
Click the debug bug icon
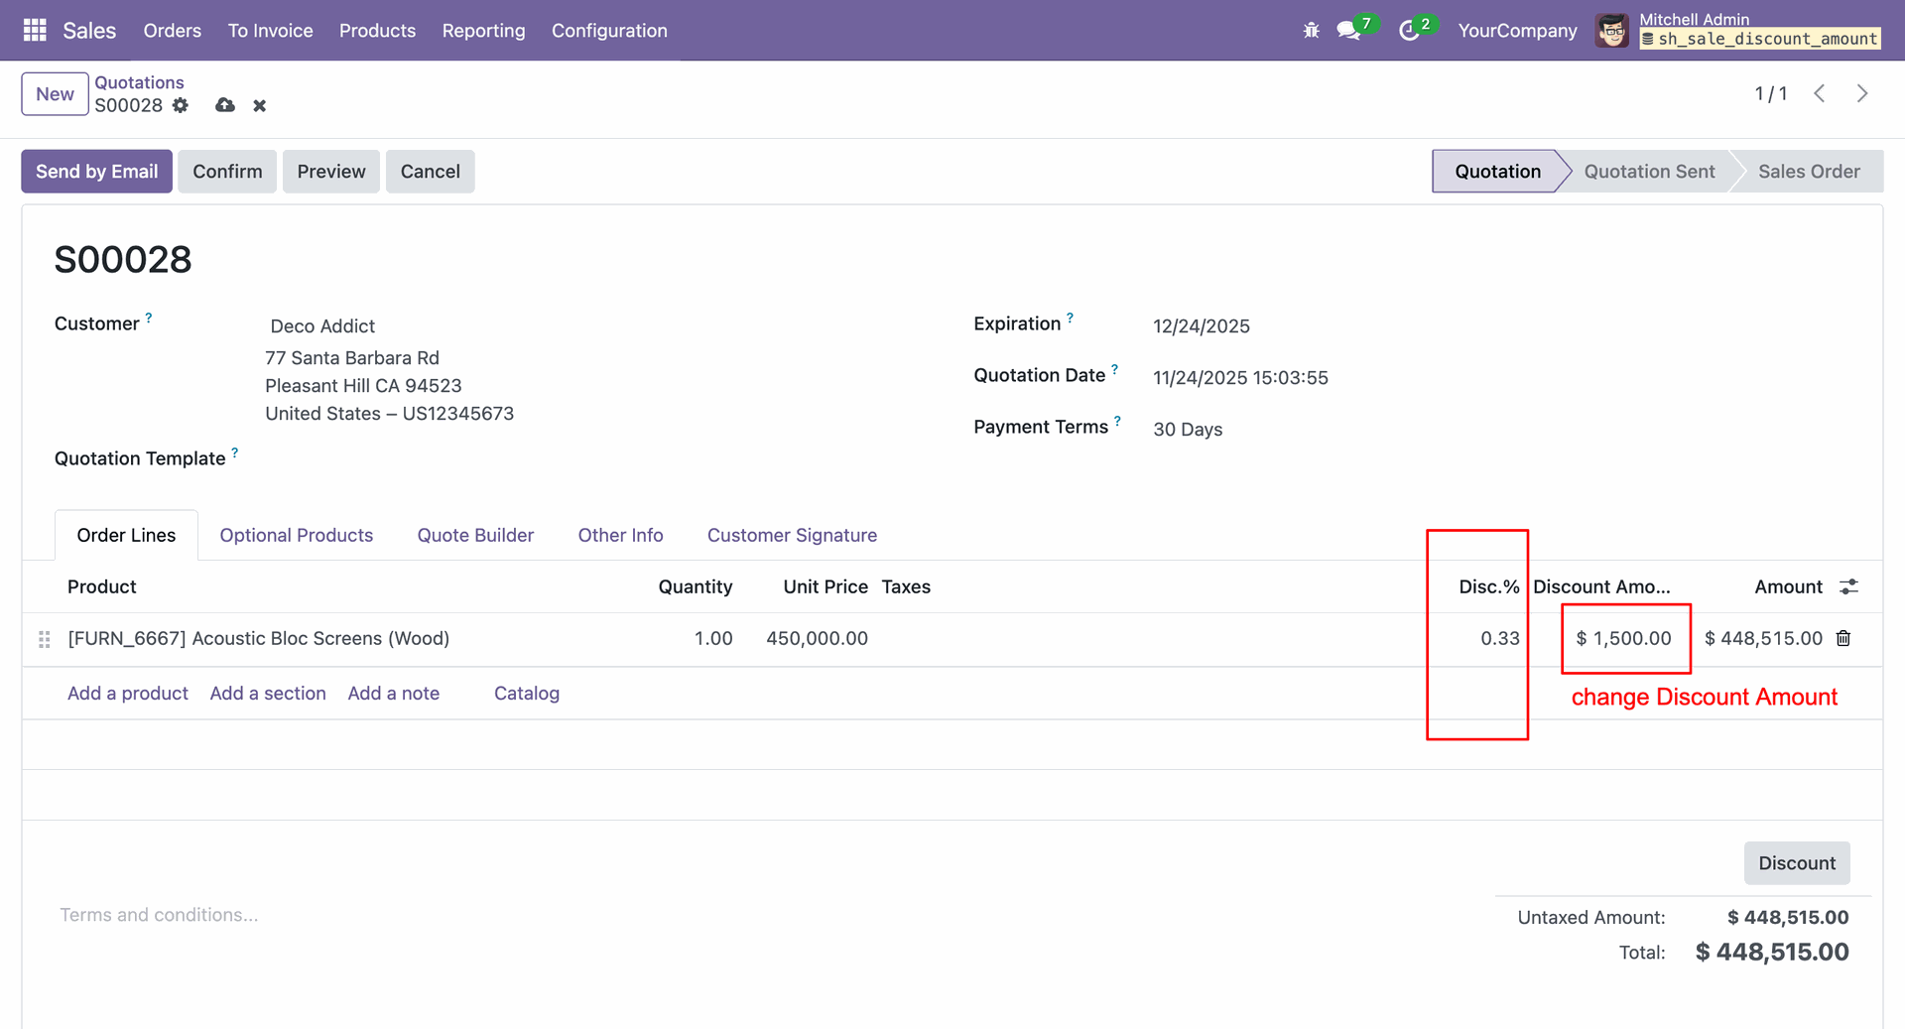point(1311,31)
